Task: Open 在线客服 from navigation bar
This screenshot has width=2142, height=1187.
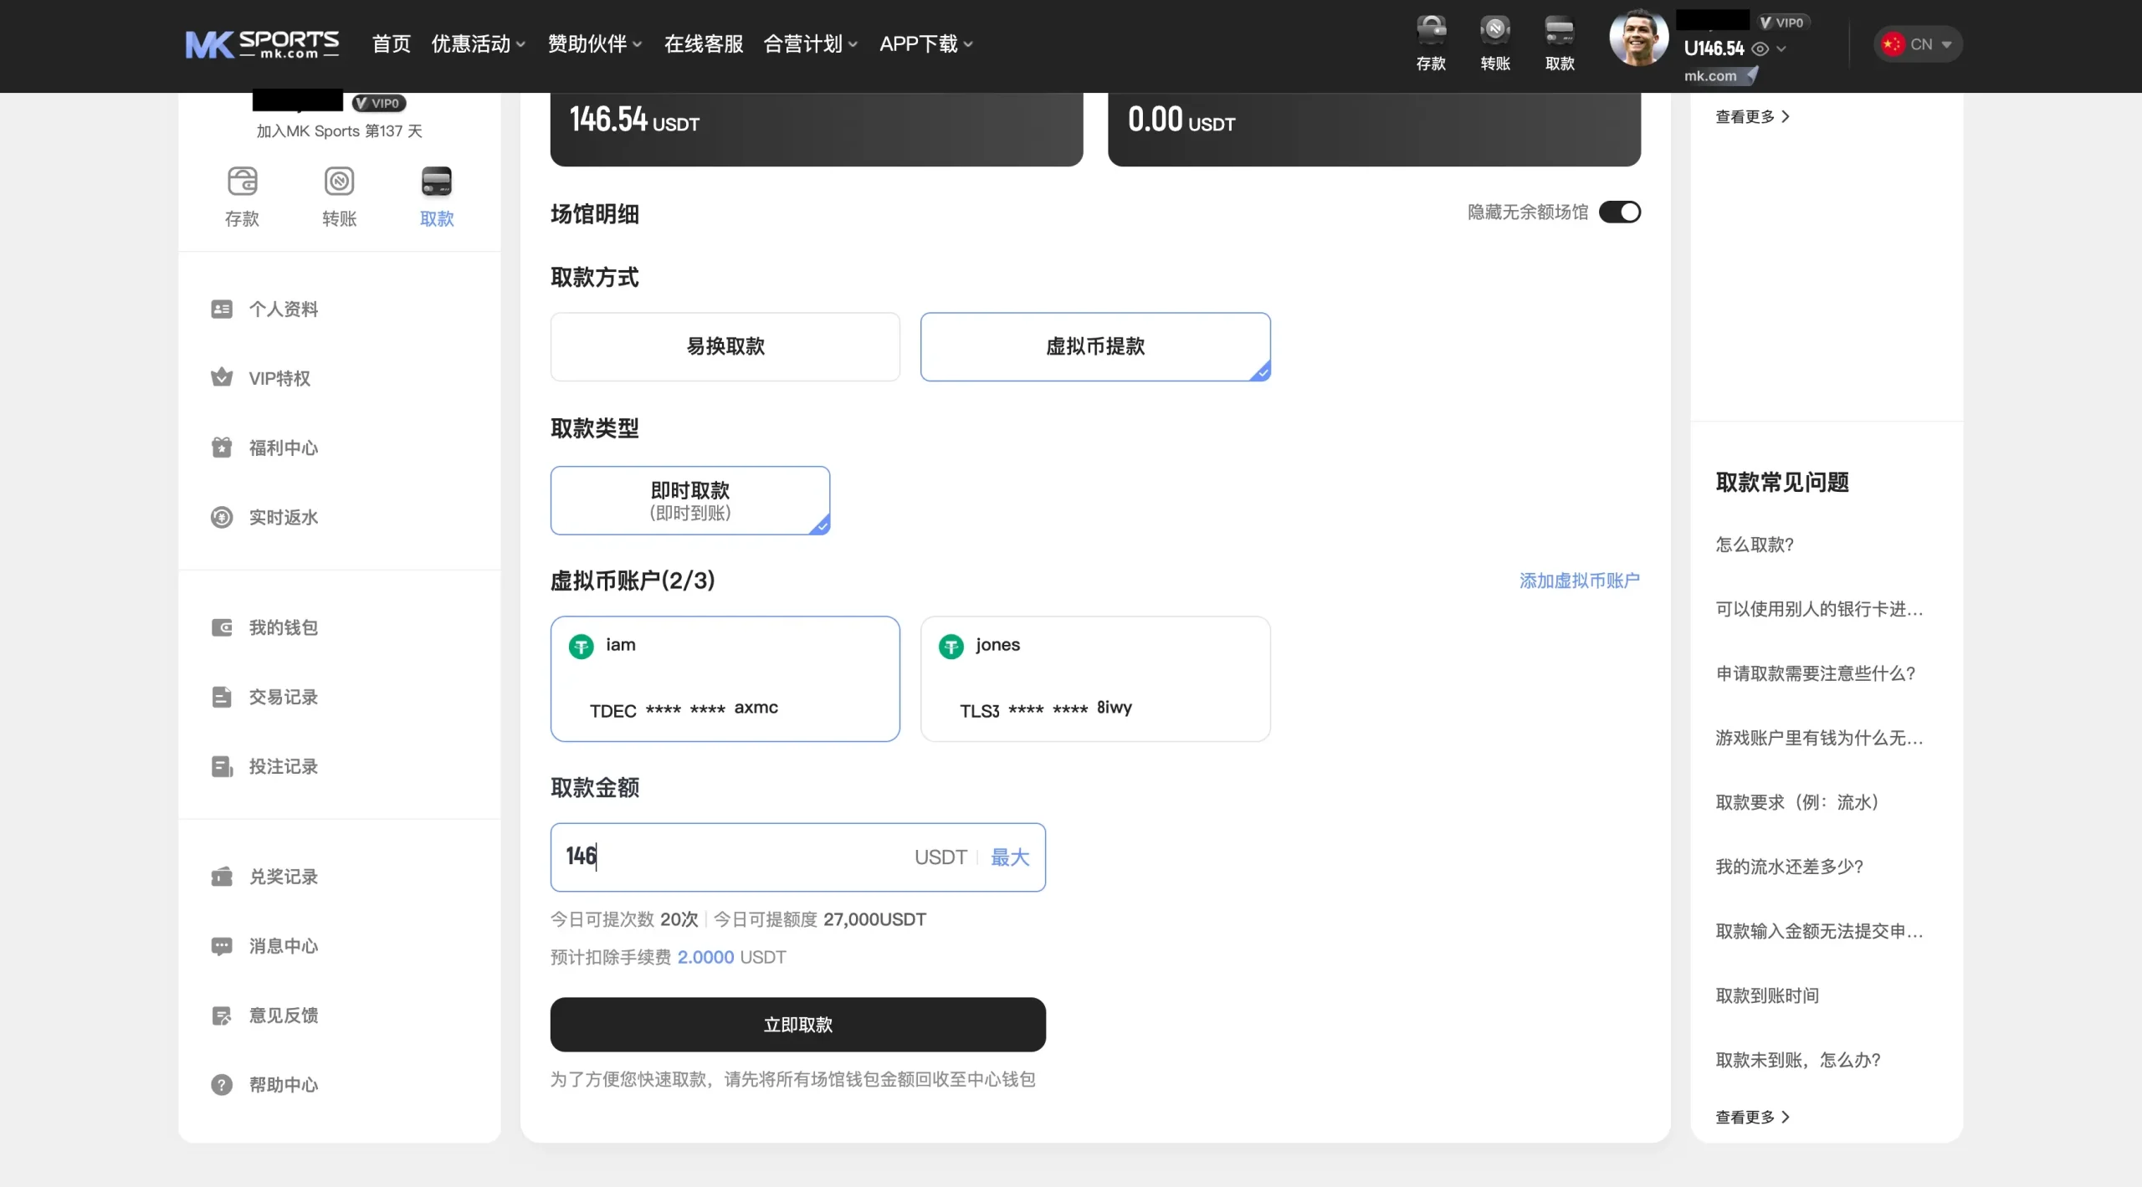Action: click(703, 44)
